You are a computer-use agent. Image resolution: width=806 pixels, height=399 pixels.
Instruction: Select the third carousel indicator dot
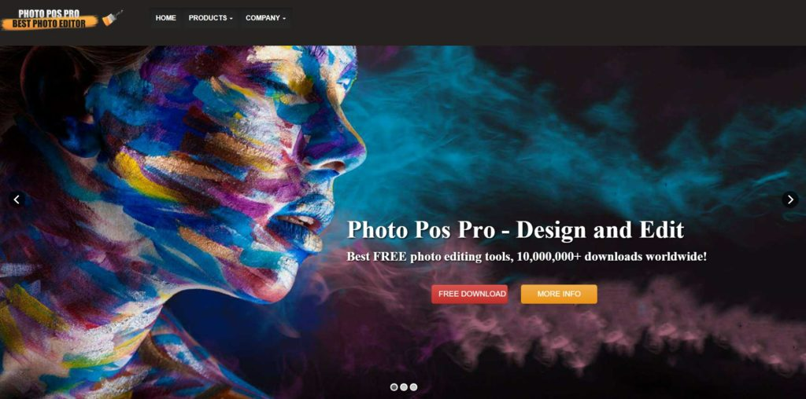click(x=413, y=387)
